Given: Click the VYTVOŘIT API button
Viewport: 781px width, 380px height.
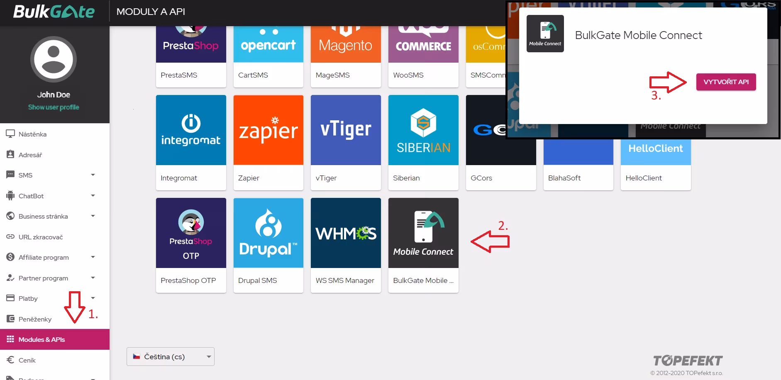Looking at the screenshot, I should [726, 82].
